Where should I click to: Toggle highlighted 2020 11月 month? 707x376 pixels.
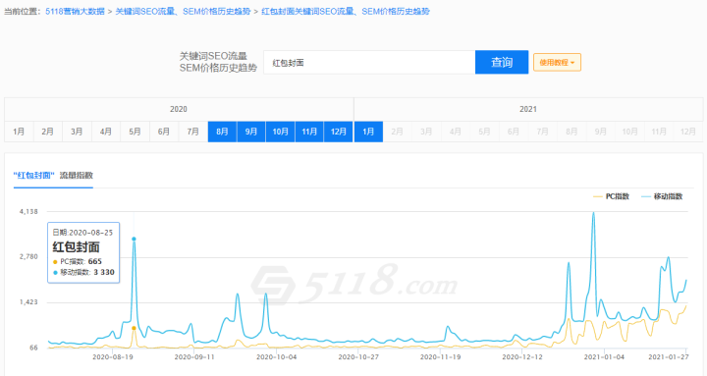tap(309, 132)
